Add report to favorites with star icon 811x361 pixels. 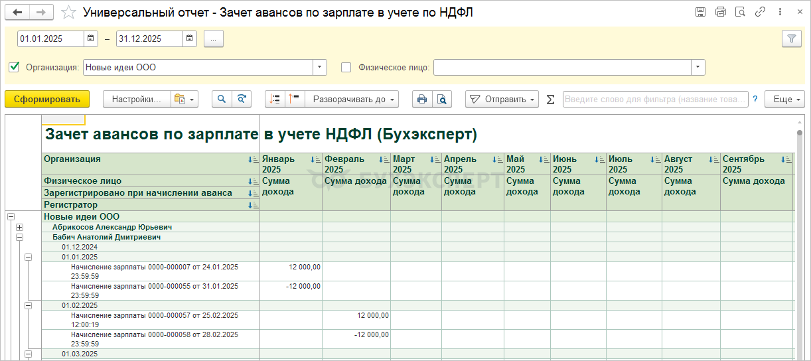[x=68, y=13]
